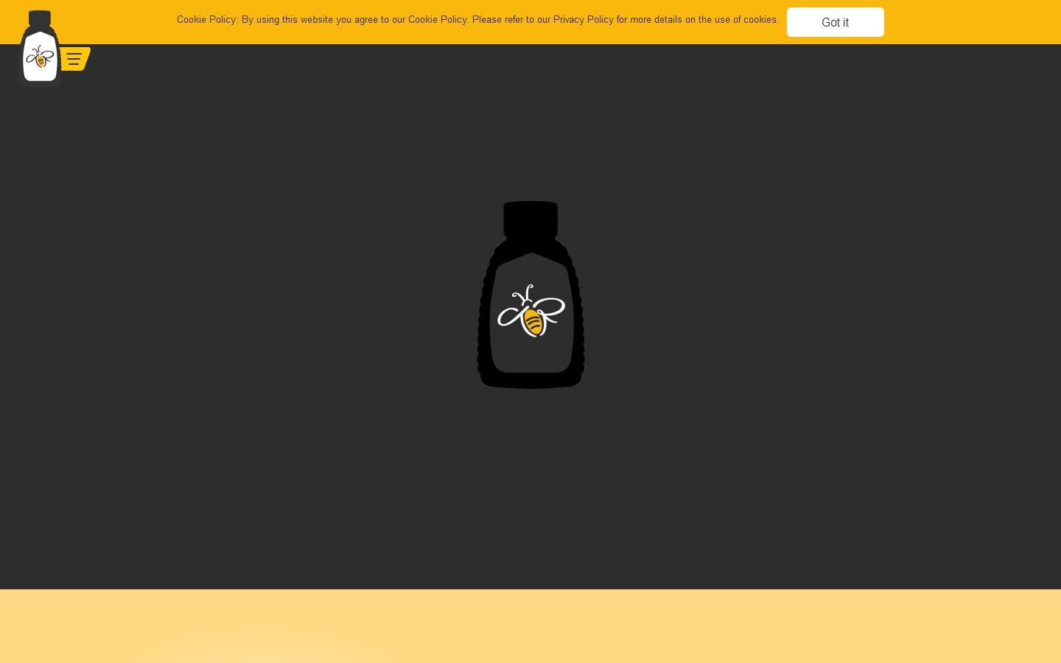Select the bee emblem on the logo bottle
The image size is (1061, 663).
coord(40,57)
